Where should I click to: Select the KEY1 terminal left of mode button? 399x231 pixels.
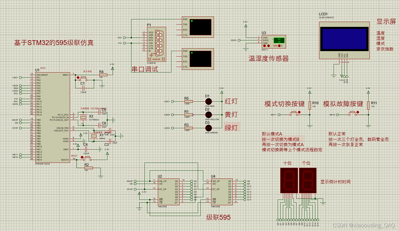[279, 115]
